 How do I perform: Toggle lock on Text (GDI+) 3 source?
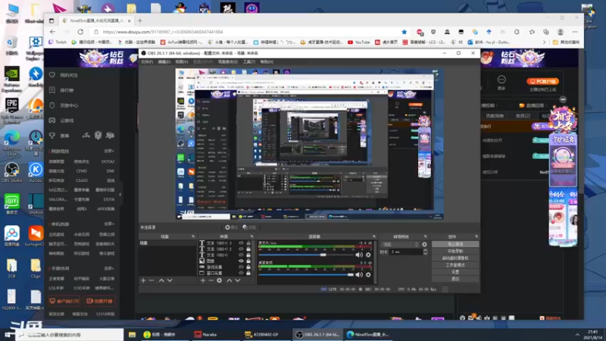tap(248, 243)
